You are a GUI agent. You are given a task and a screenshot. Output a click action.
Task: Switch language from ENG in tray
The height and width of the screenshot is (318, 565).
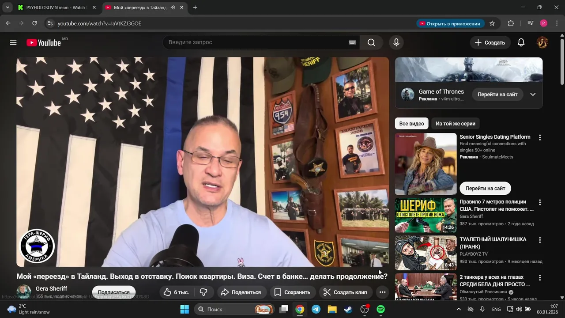point(496,309)
